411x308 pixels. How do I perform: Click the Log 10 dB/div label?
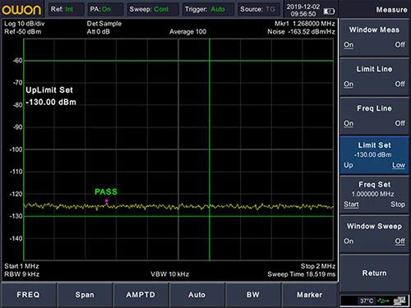pos(25,24)
